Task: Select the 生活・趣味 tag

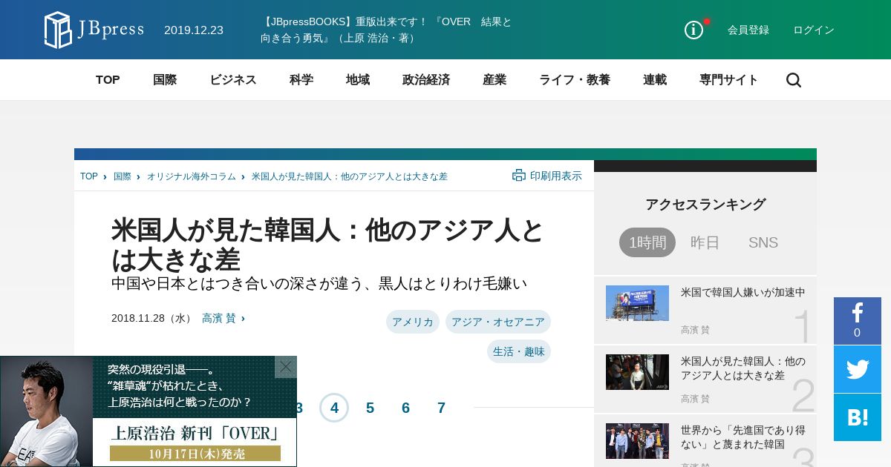Action: tap(519, 351)
